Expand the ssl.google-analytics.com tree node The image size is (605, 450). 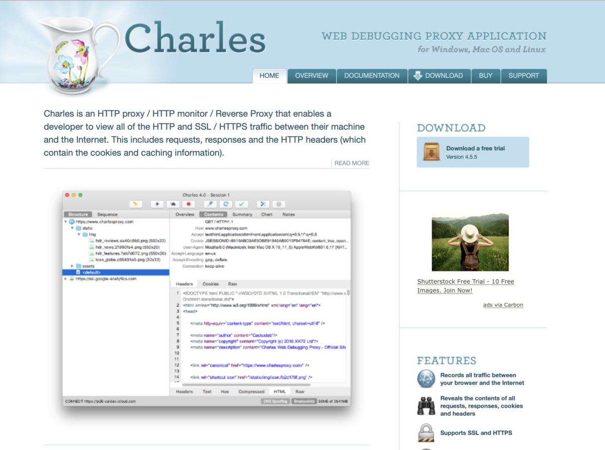pyautogui.click(x=66, y=278)
